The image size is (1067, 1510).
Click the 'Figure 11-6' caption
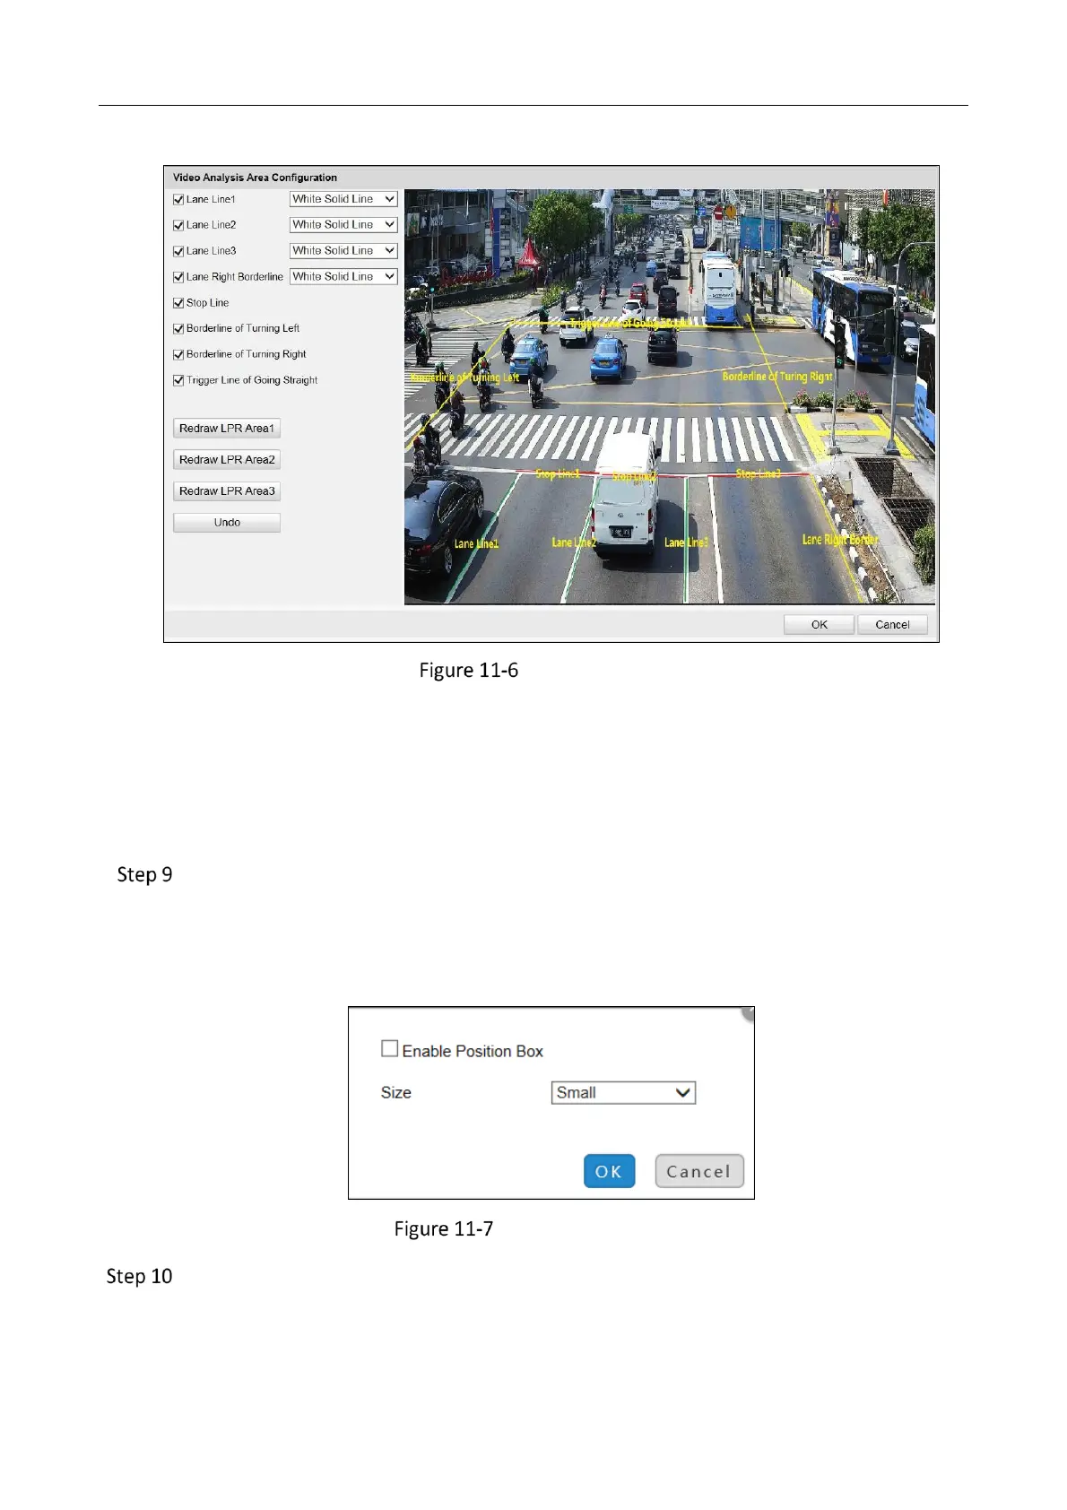(469, 671)
